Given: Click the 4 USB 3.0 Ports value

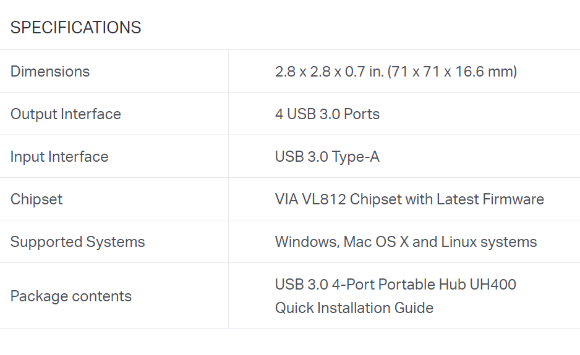Looking at the screenshot, I should point(327,114).
